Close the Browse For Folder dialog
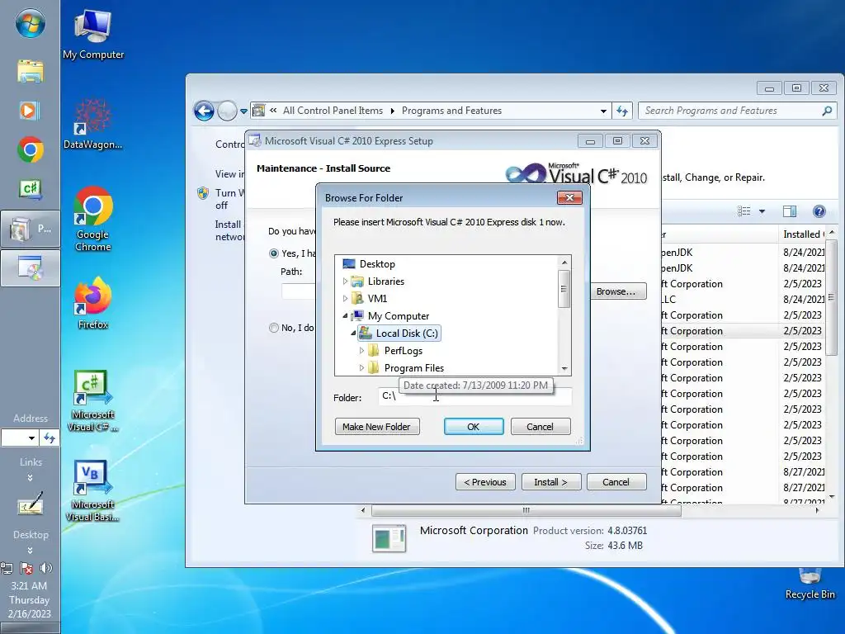 coord(569,198)
